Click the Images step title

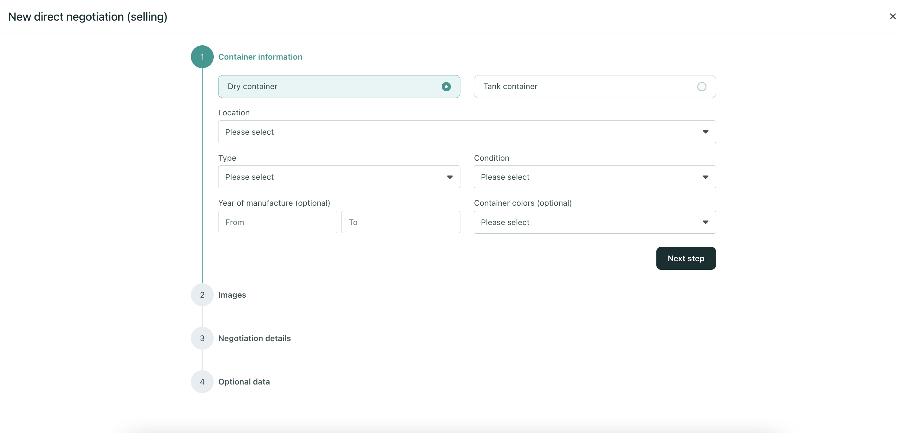tap(232, 295)
